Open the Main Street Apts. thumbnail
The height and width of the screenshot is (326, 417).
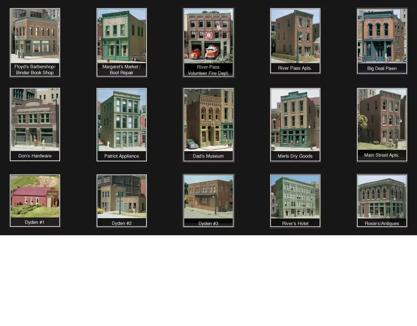pyautogui.click(x=382, y=119)
